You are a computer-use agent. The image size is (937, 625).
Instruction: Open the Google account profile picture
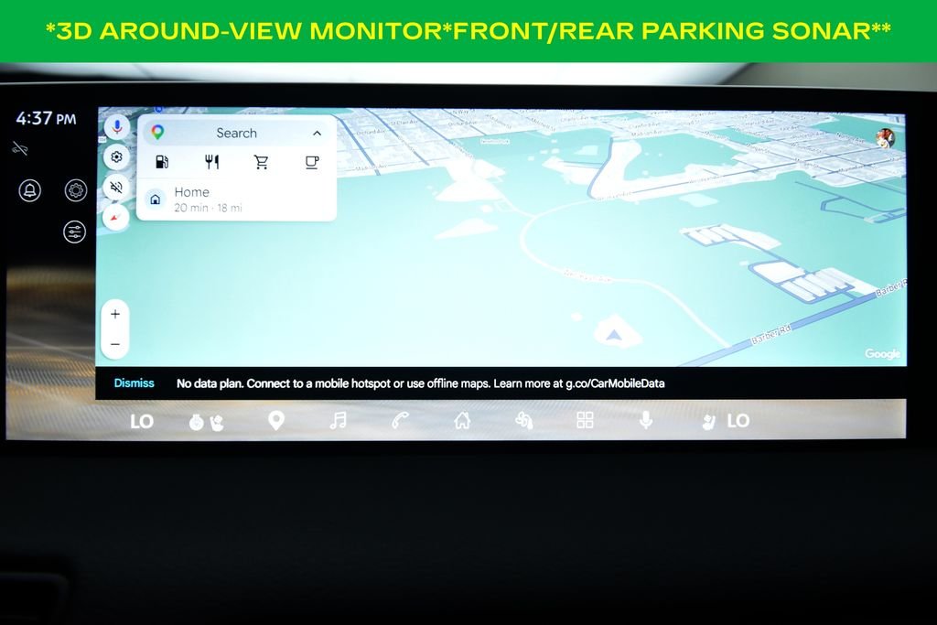coord(885,138)
